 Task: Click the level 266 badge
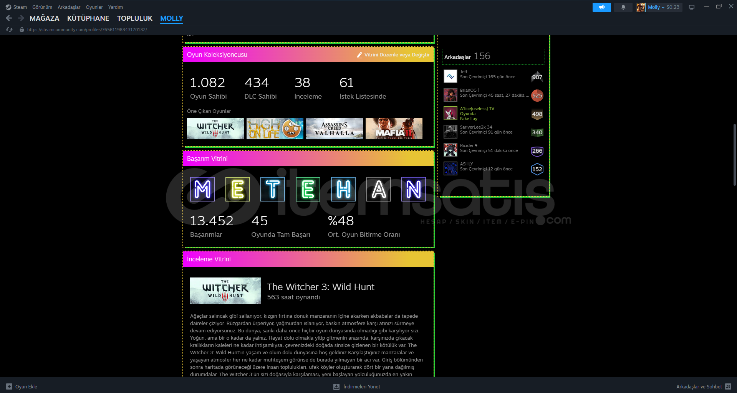pos(537,150)
